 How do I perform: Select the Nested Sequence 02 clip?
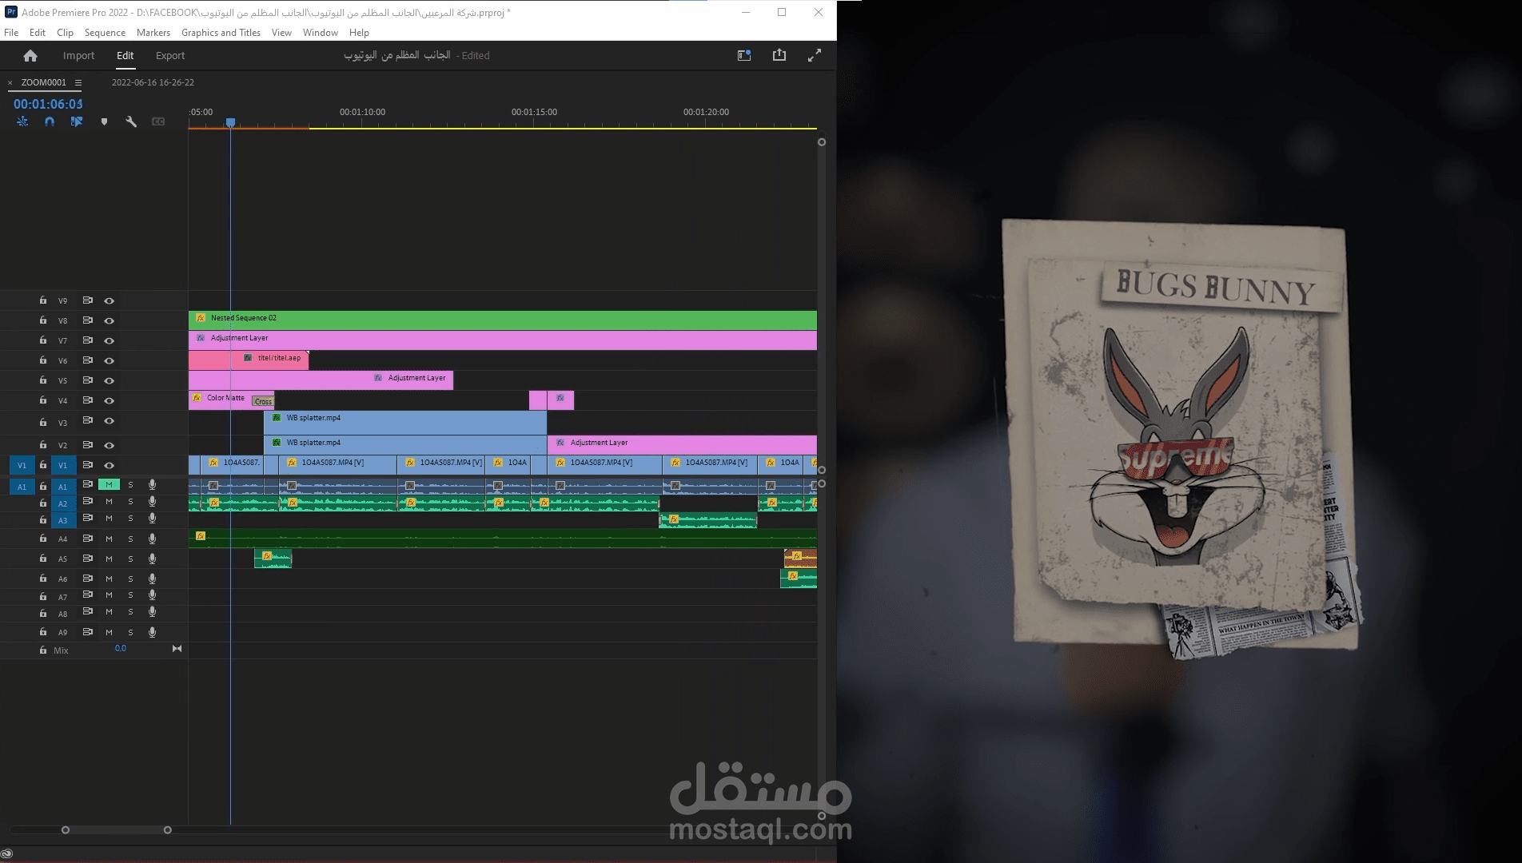pos(503,320)
